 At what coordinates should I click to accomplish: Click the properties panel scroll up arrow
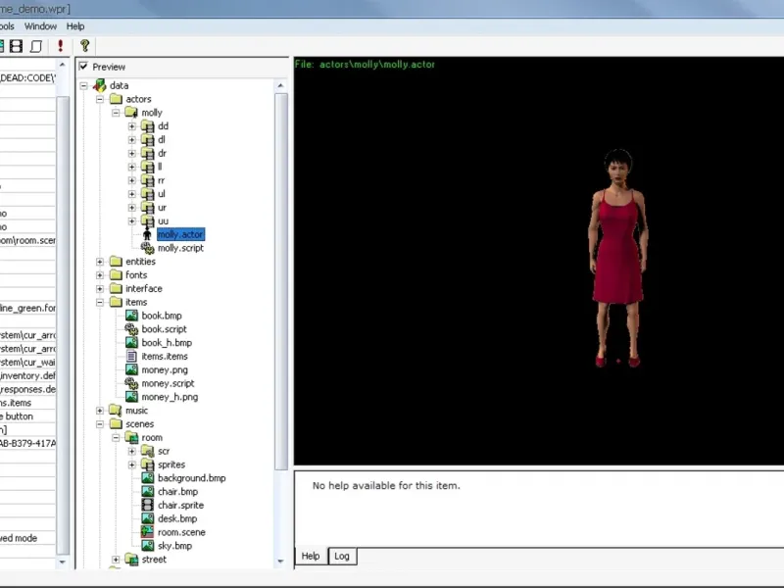click(x=63, y=65)
